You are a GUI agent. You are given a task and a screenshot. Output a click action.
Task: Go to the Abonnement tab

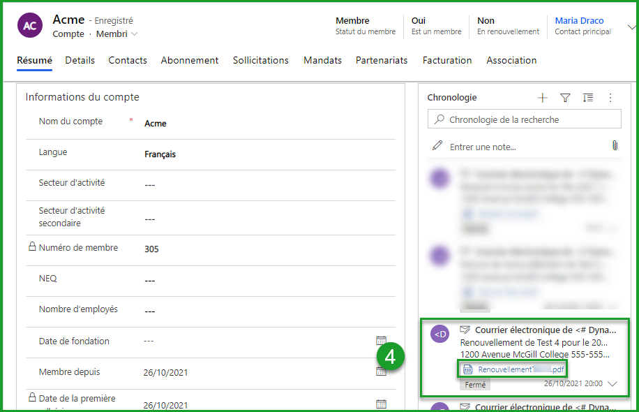(x=190, y=61)
